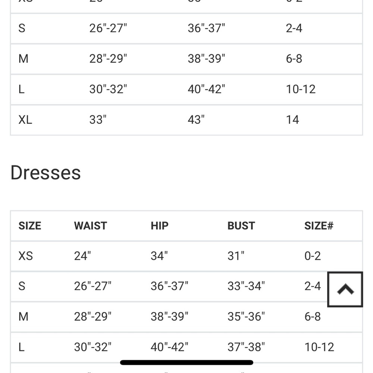Select the BUST column header
This screenshot has height=373, width=373.
[x=241, y=226]
